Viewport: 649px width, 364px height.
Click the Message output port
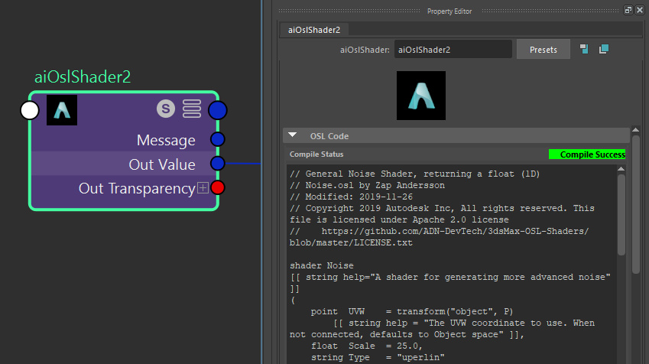(x=217, y=139)
